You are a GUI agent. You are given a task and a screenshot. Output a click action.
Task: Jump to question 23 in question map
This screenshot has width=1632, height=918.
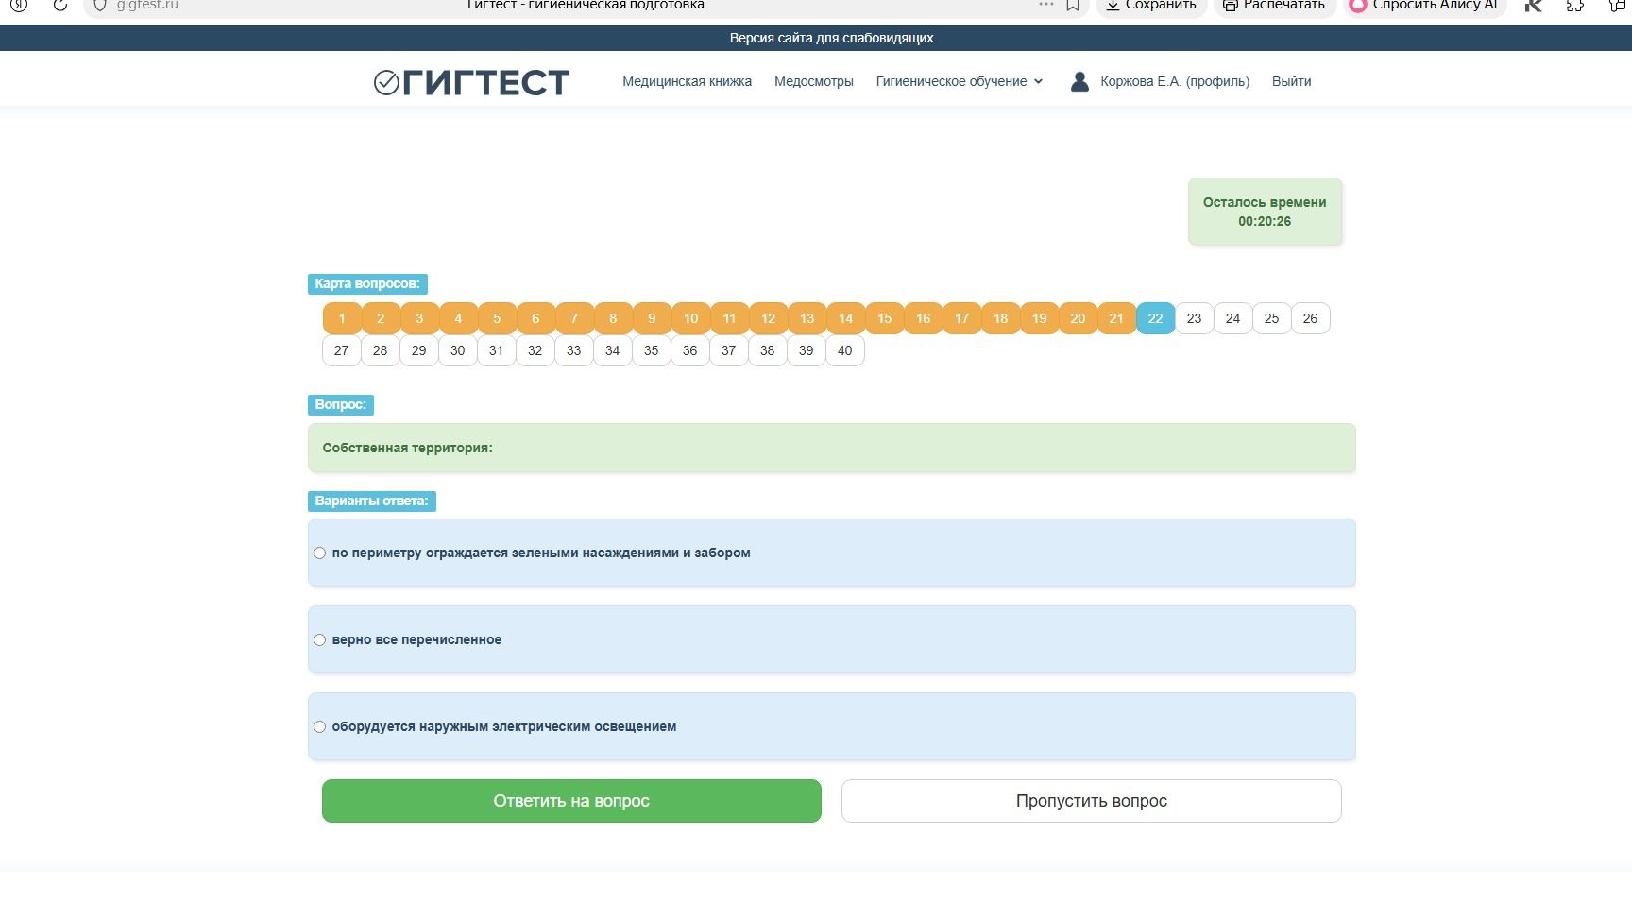1194,319
